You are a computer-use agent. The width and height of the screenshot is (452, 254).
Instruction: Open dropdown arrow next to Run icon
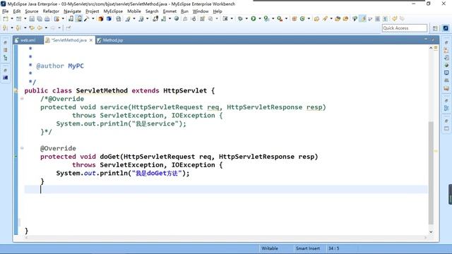[x=260, y=19]
